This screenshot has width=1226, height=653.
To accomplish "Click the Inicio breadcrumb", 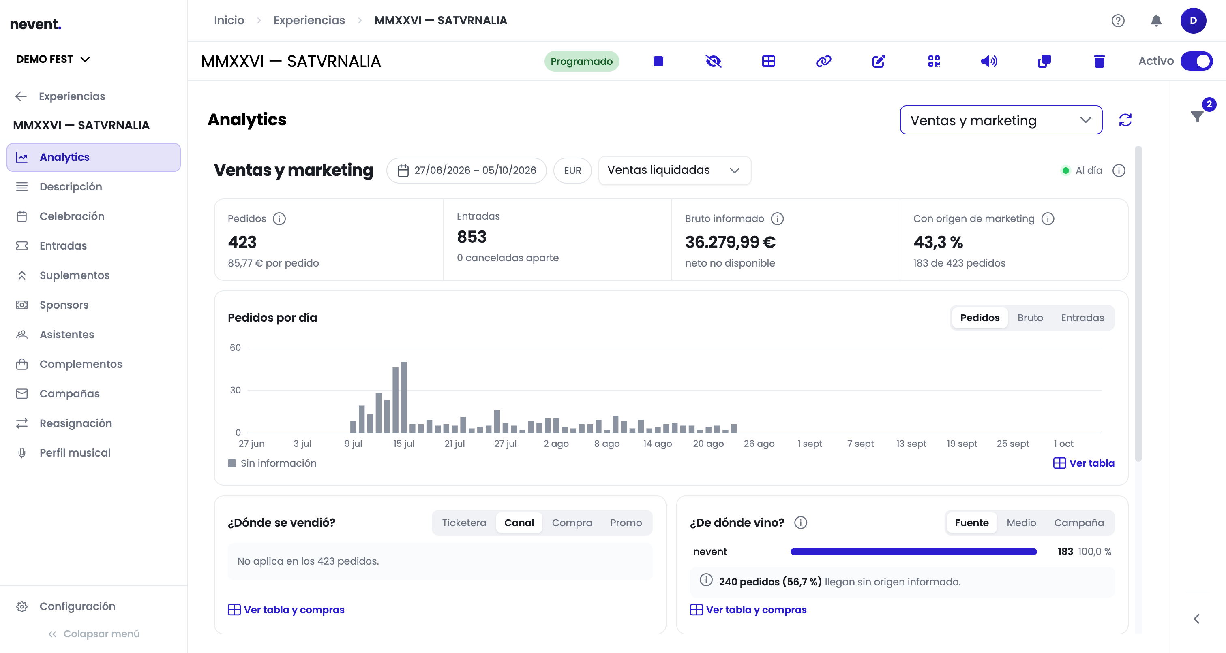I will click(229, 20).
